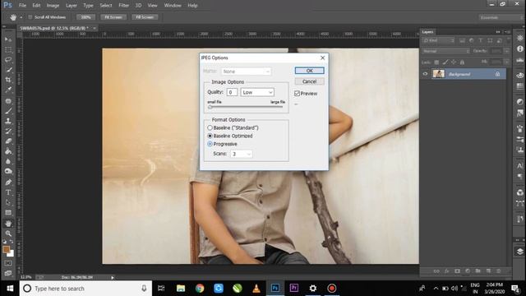Open the Image menu
Viewport: 526px width, 296px height.
coord(53,6)
